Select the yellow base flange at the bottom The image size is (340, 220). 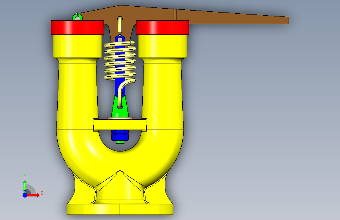coord(120,209)
